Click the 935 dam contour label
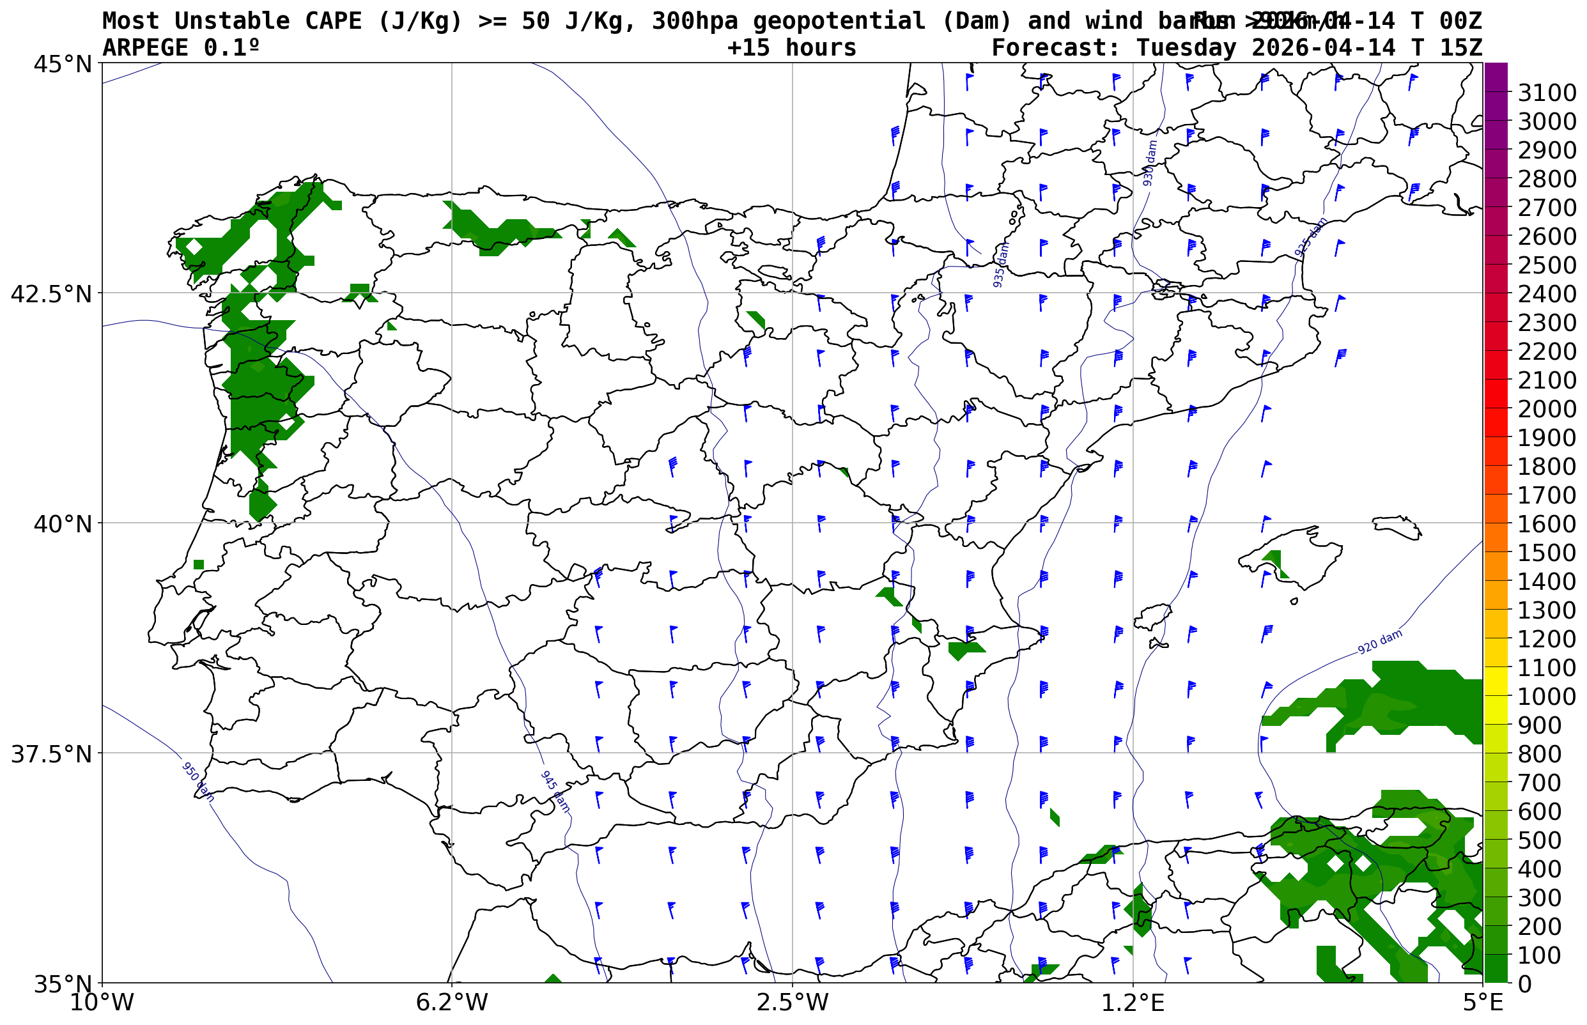1587x1025 pixels. coord(1000,265)
